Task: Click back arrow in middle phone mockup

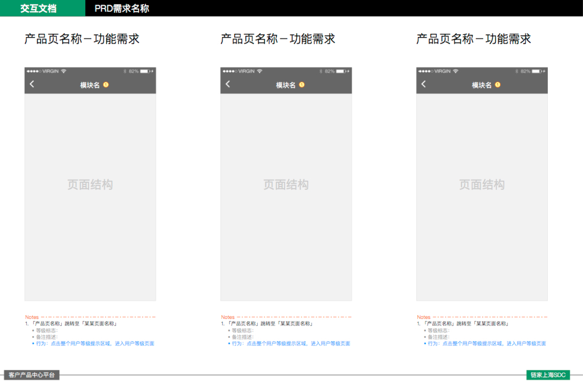Action: click(x=228, y=84)
